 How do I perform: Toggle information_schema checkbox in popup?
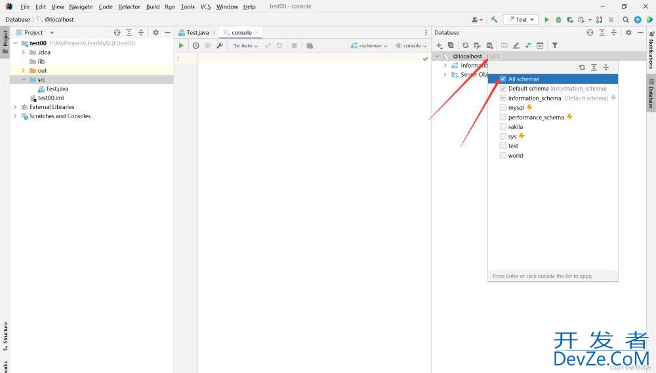coord(503,98)
